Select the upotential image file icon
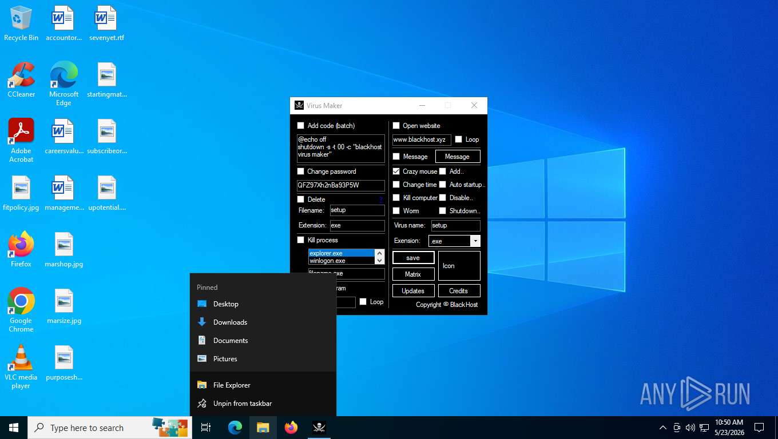The width and height of the screenshot is (778, 439). (106, 193)
